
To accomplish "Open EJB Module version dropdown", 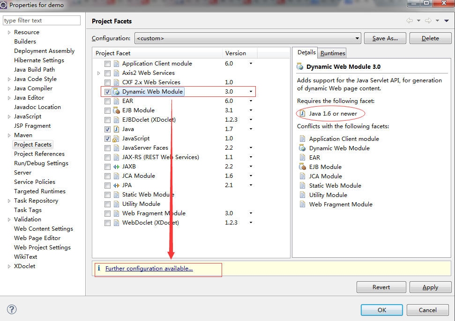I will [x=251, y=110].
